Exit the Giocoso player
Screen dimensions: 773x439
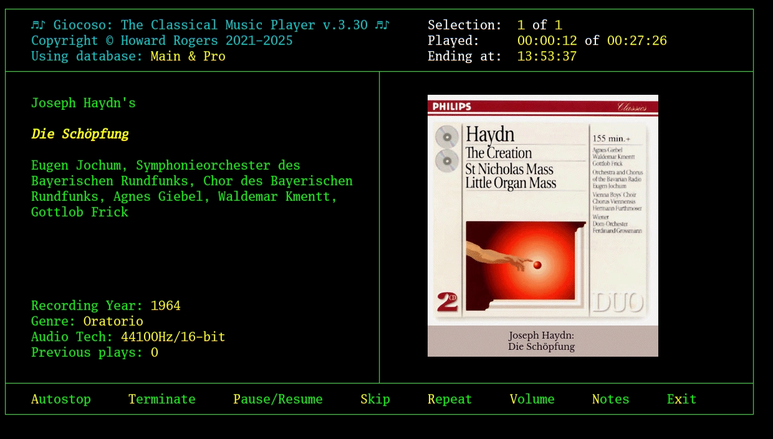click(681, 399)
